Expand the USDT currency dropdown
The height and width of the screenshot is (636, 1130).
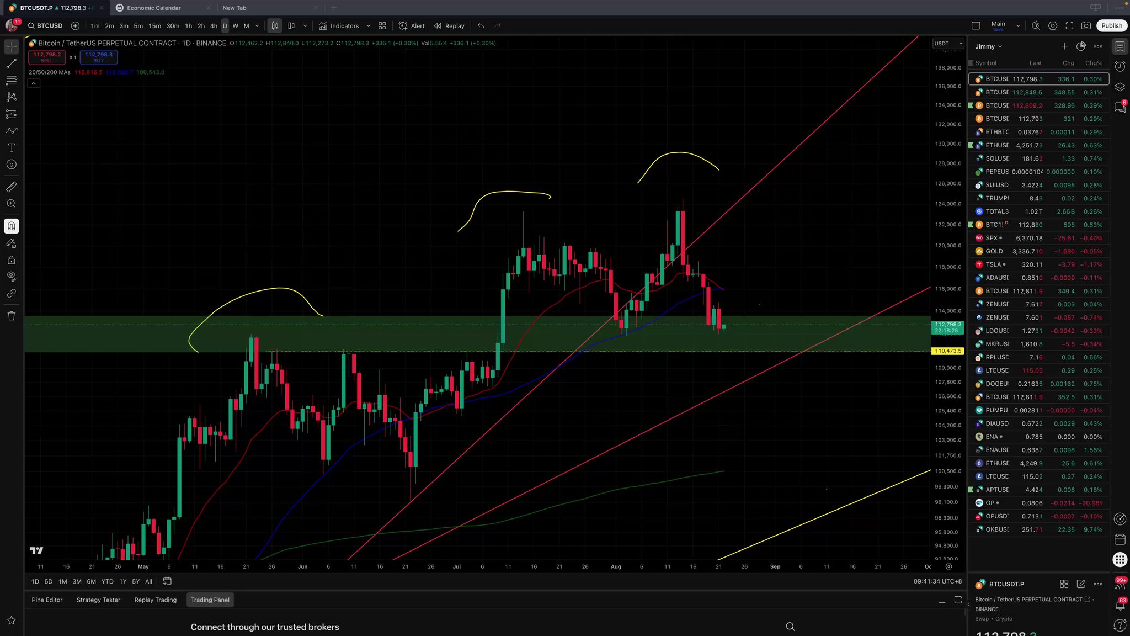948,44
